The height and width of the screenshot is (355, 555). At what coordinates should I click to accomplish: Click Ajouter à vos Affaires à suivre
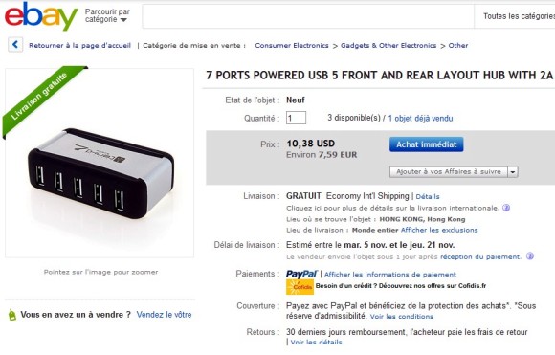(x=449, y=172)
